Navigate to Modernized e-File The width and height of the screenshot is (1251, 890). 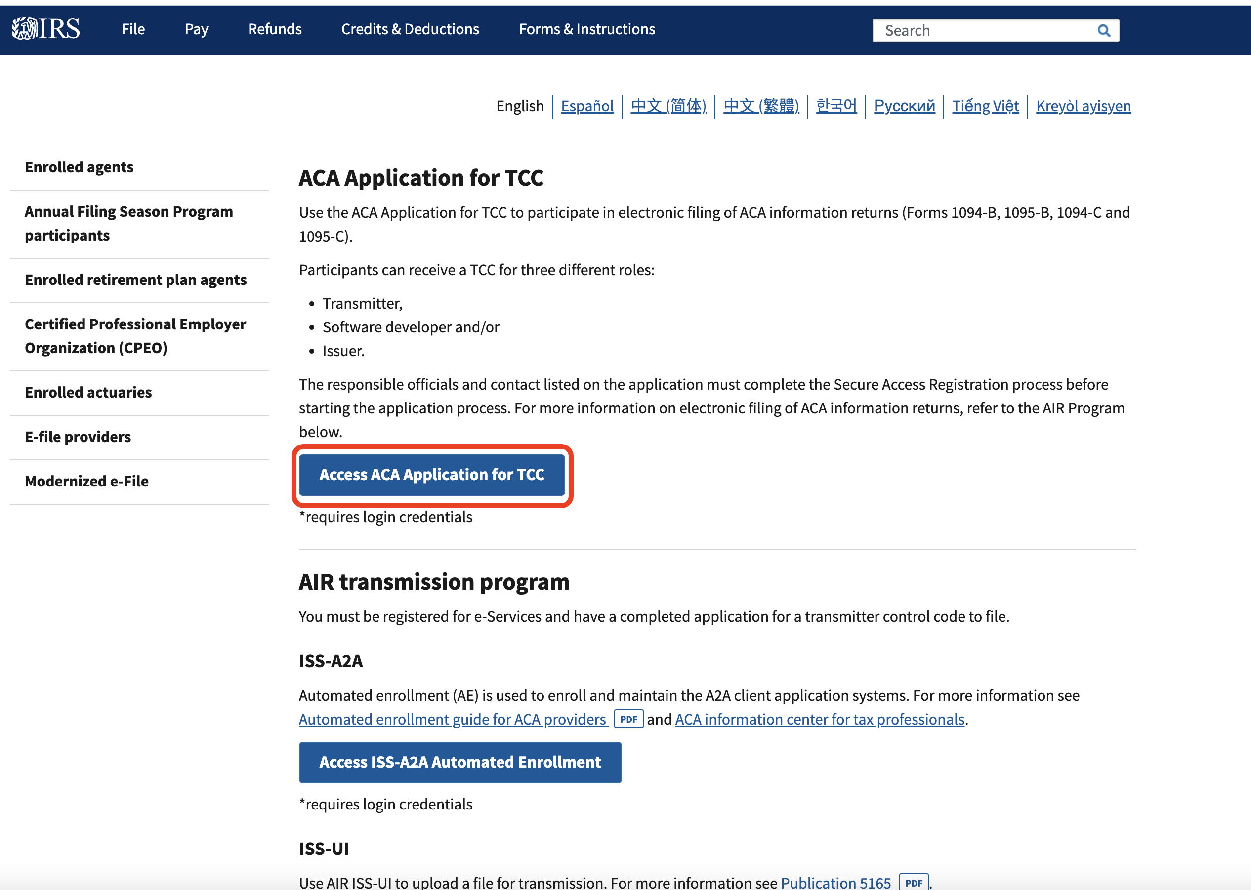pos(86,481)
